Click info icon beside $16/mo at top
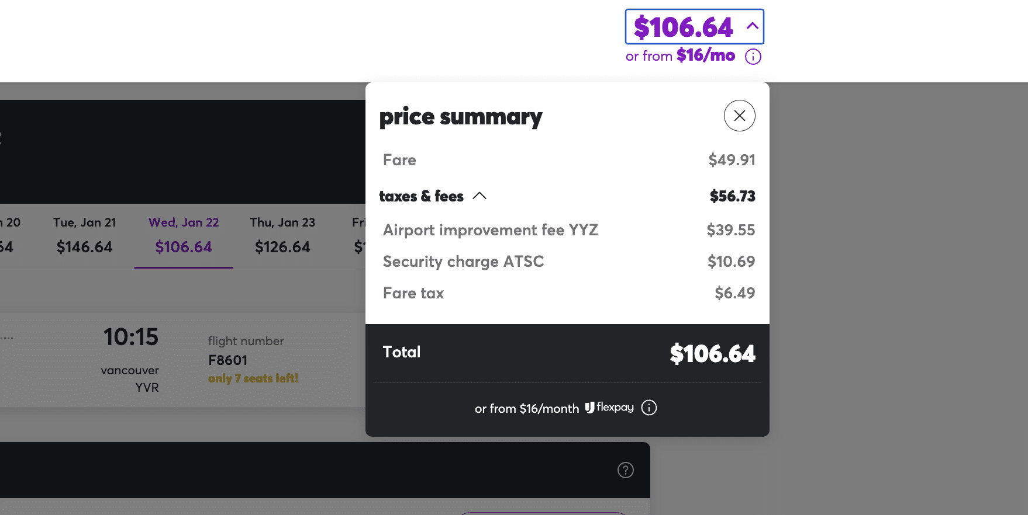This screenshot has width=1028, height=515. point(753,57)
